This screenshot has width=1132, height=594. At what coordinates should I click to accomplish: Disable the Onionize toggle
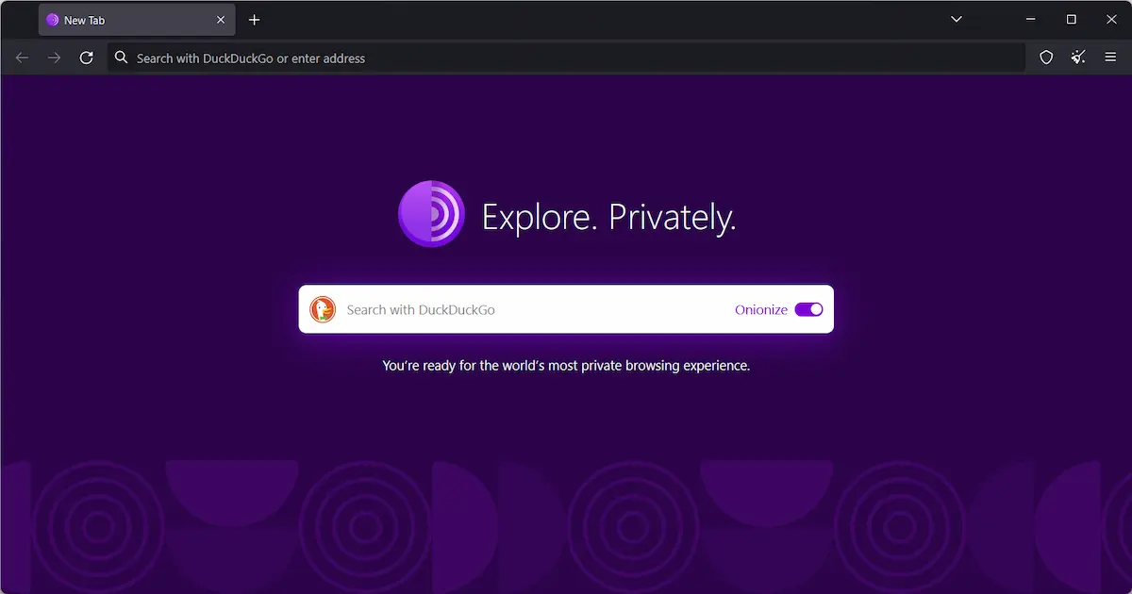coord(808,309)
